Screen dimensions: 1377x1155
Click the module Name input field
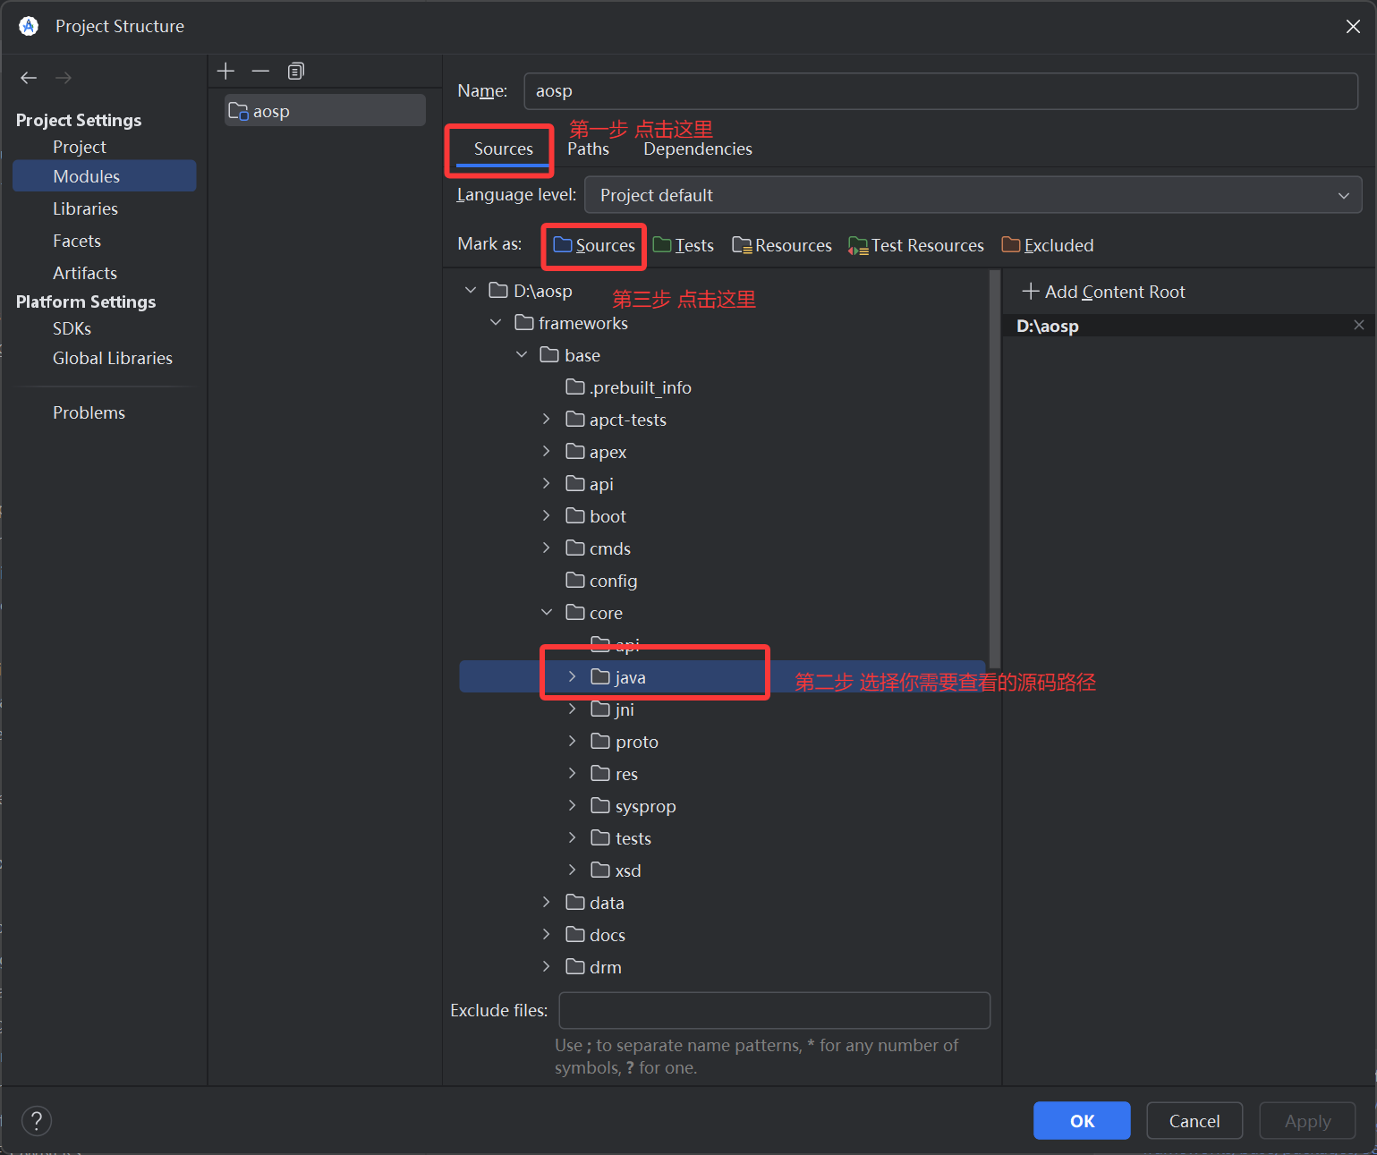(941, 91)
